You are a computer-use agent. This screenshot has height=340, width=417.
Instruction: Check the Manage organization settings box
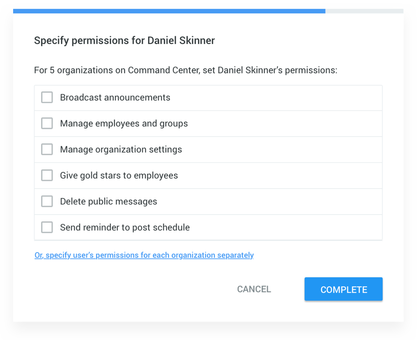tap(47, 149)
